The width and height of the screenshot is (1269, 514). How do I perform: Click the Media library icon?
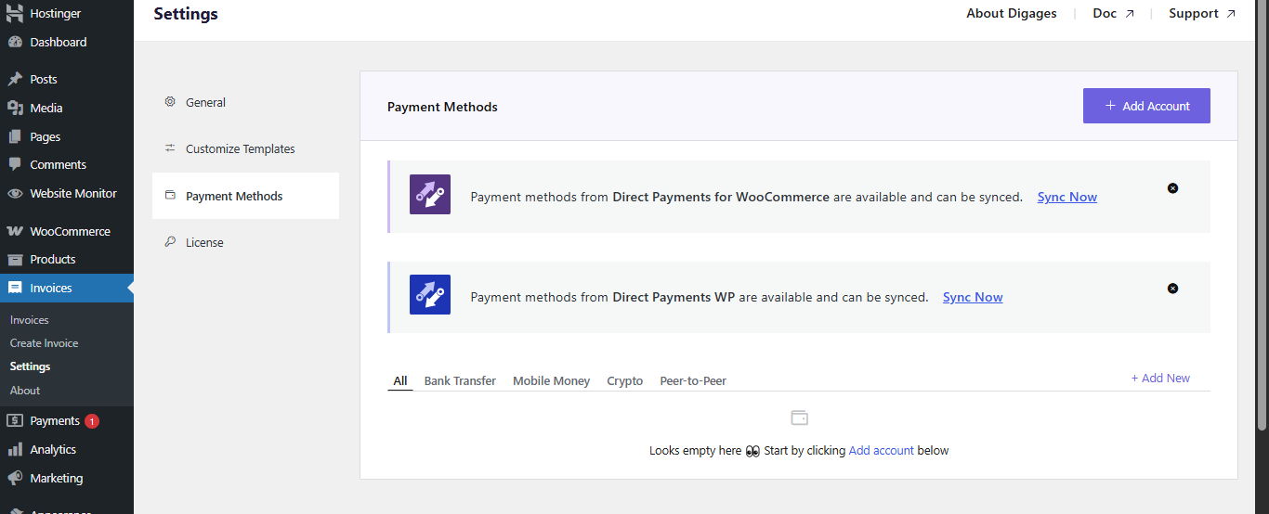[15, 108]
